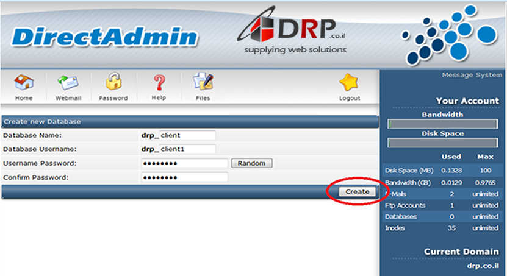Click the Ftp Accounts row in the sidebar
The height and width of the screenshot is (276, 507).
tap(443, 205)
